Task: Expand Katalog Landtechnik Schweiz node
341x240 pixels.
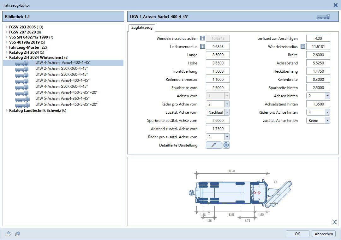Action: [7, 111]
